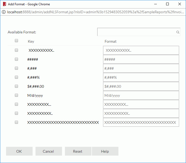The width and height of the screenshot is (186, 163).
Task: Click the #,###% key label
Action: point(33,77)
